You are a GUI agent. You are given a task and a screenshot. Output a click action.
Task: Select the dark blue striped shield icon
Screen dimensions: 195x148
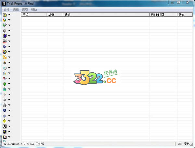5,36
